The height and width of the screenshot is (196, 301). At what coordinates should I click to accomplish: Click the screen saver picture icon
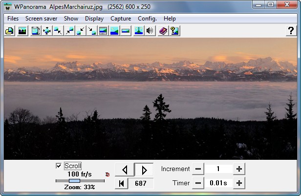tap(22, 31)
